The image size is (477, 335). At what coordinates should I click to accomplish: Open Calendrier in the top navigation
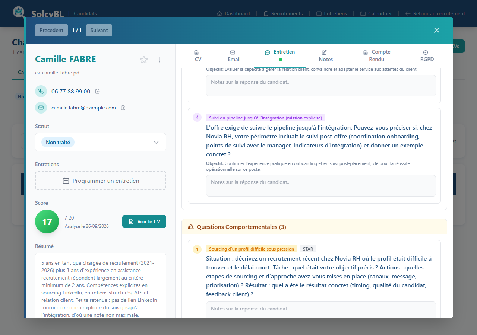(x=376, y=13)
